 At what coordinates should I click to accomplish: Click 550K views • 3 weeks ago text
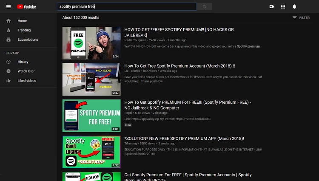click(157, 144)
